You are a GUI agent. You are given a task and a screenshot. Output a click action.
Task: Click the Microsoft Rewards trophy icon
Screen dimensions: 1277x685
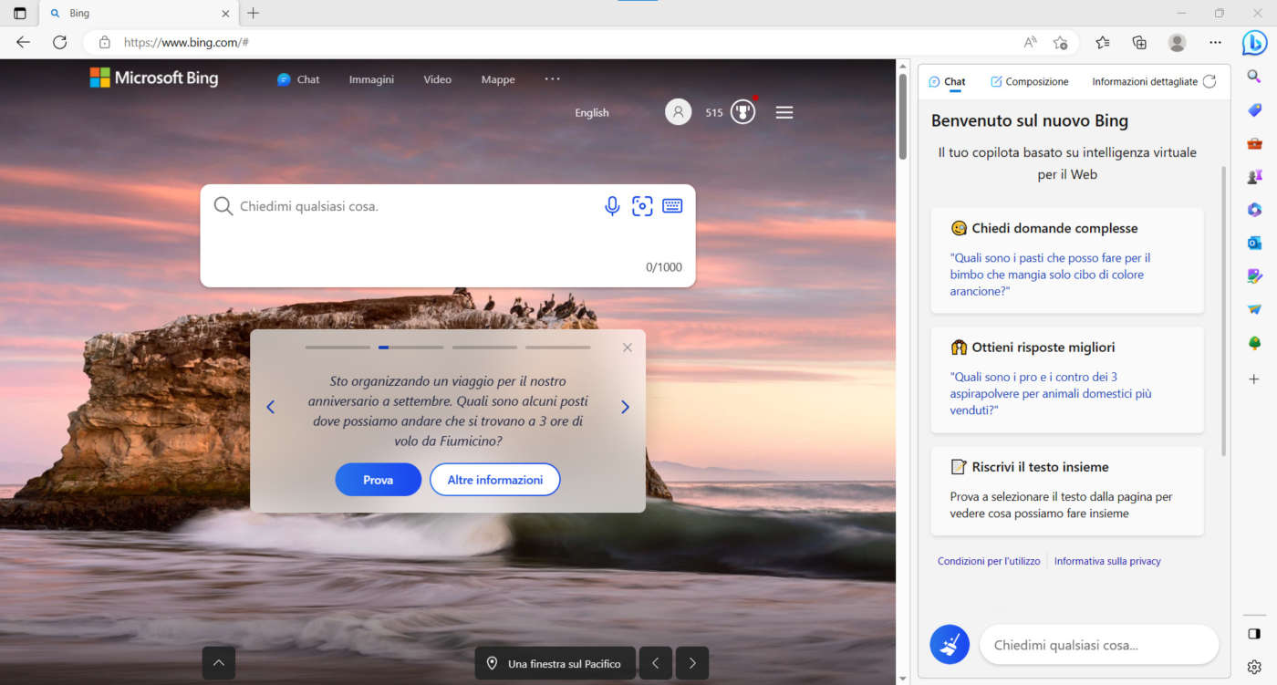pos(742,111)
